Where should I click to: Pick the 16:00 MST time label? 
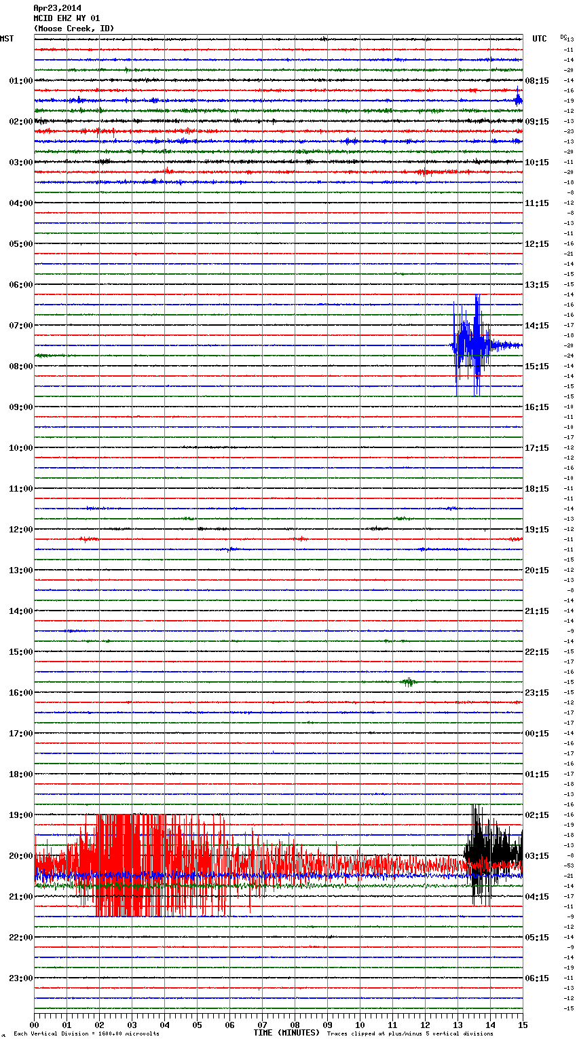pyautogui.click(x=21, y=693)
